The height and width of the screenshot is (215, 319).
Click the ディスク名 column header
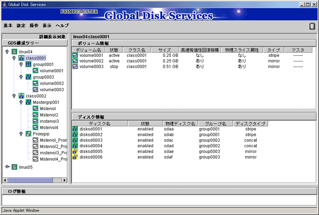pos(100,123)
